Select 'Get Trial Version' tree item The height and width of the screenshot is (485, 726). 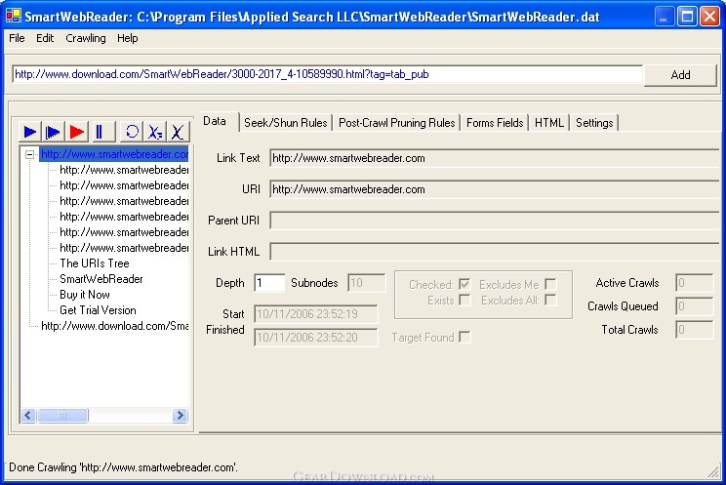coord(98,310)
